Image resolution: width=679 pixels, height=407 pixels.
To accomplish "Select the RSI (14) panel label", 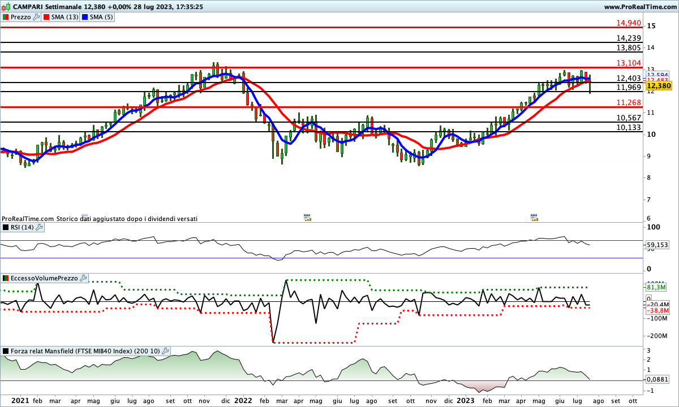I will (x=22, y=227).
